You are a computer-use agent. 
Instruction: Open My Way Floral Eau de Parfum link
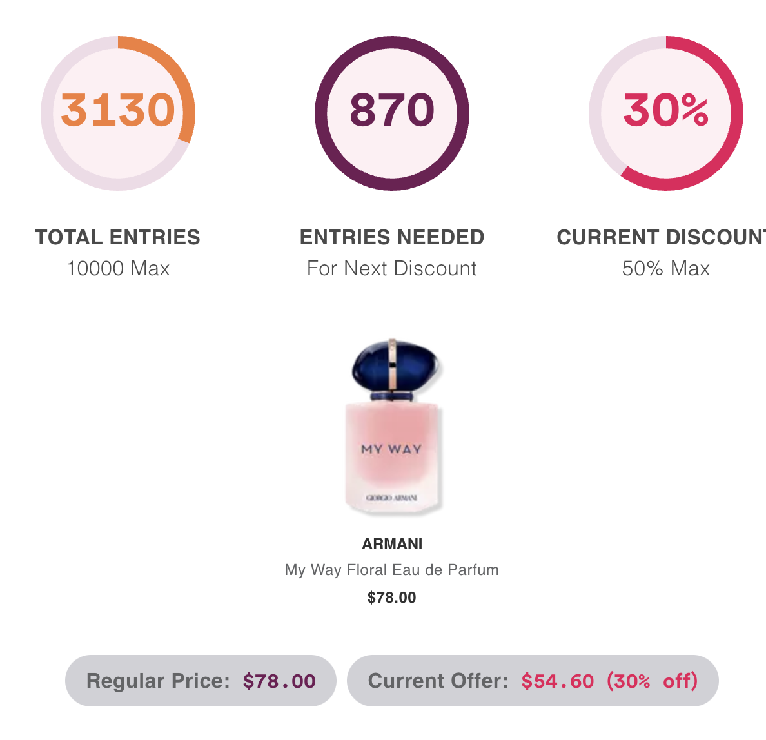click(x=392, y=570)
